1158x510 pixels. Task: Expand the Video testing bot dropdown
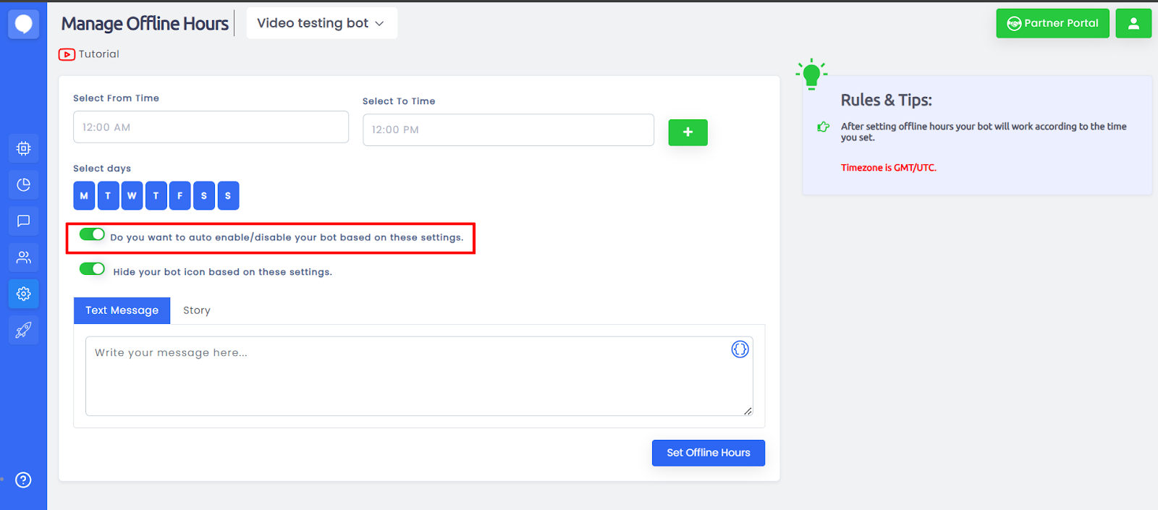[x=321, y=23]
